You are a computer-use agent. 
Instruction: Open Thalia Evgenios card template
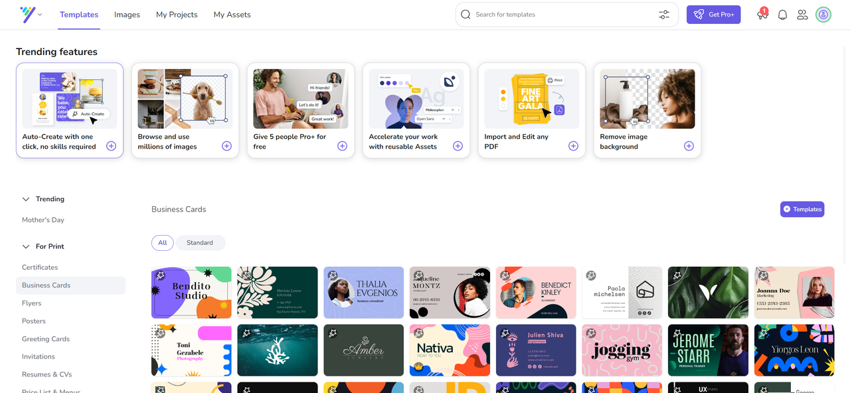click(x=364, y=293)
